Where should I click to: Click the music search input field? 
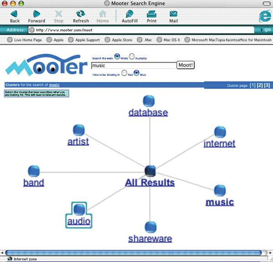(x=134, y=65)
